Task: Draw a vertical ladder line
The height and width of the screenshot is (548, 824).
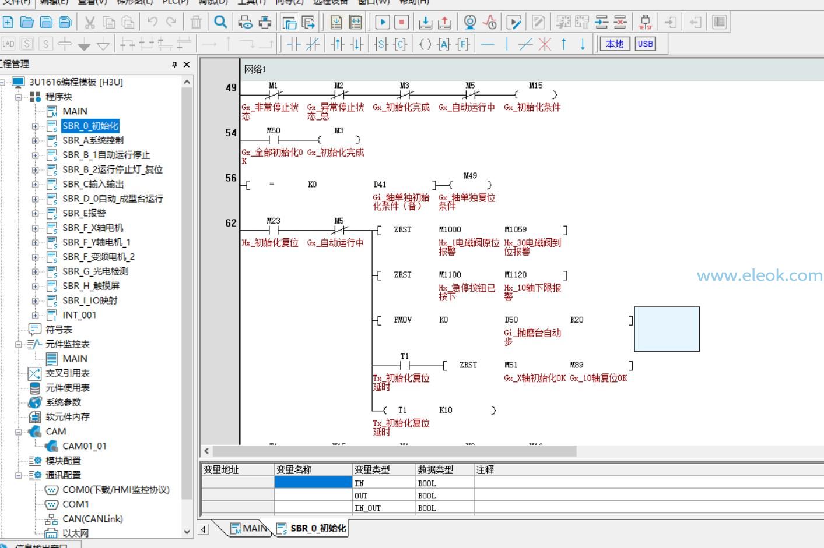Action: (507, 44)
